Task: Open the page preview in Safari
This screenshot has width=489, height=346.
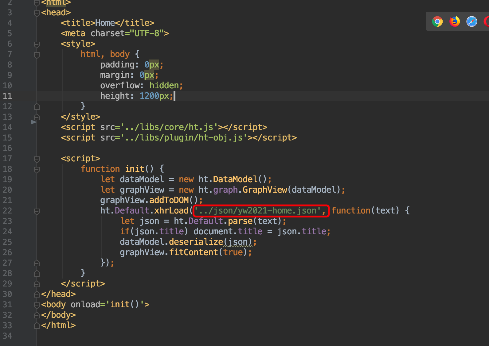Action: point(471,21)
